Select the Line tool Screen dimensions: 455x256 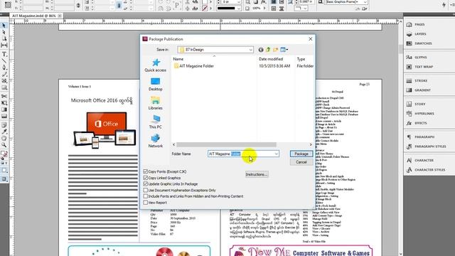pos(4,60)
